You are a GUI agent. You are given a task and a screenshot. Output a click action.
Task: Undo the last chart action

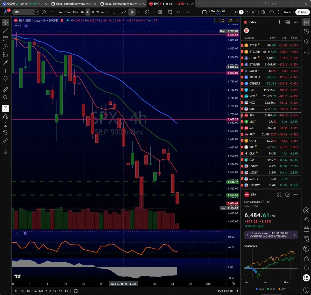pyautogui.click(x=188, y=12)
